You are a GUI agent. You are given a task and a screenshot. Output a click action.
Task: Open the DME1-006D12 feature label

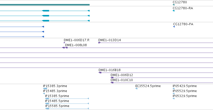coord(122,75)
